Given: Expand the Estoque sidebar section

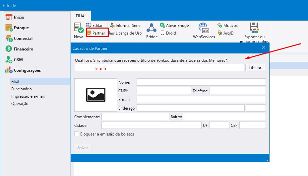Looking at the screenshot, I should pyautogui.click(x=21, y=28).
